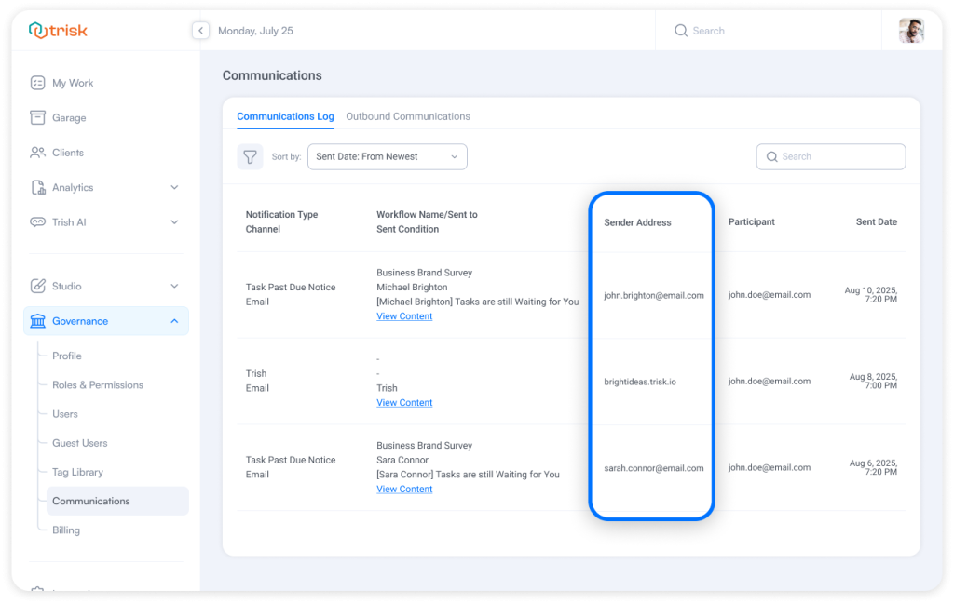Open the Clients section
Screen dimensions: 954x604
(69, 152)
